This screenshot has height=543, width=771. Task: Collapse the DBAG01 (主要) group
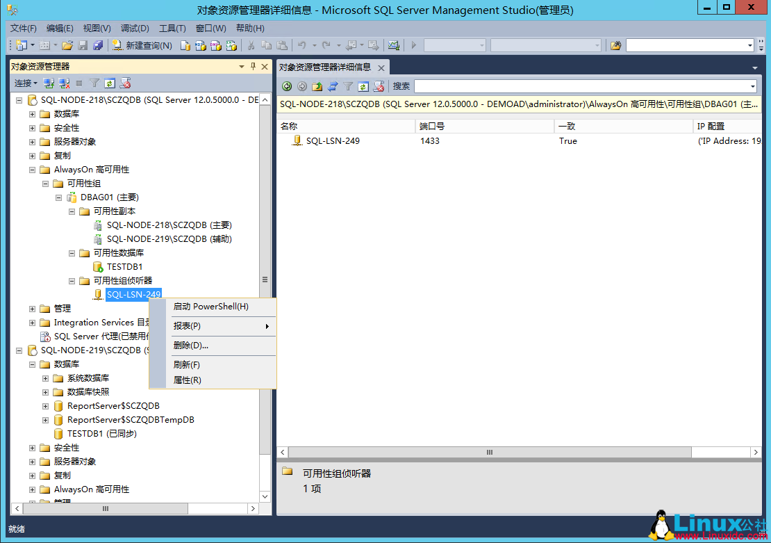tap(58, 197)
